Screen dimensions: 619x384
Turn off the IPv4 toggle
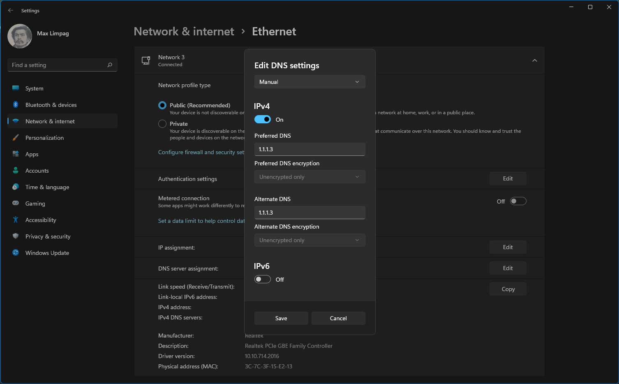pyautogui.click(x=262, y=119)
